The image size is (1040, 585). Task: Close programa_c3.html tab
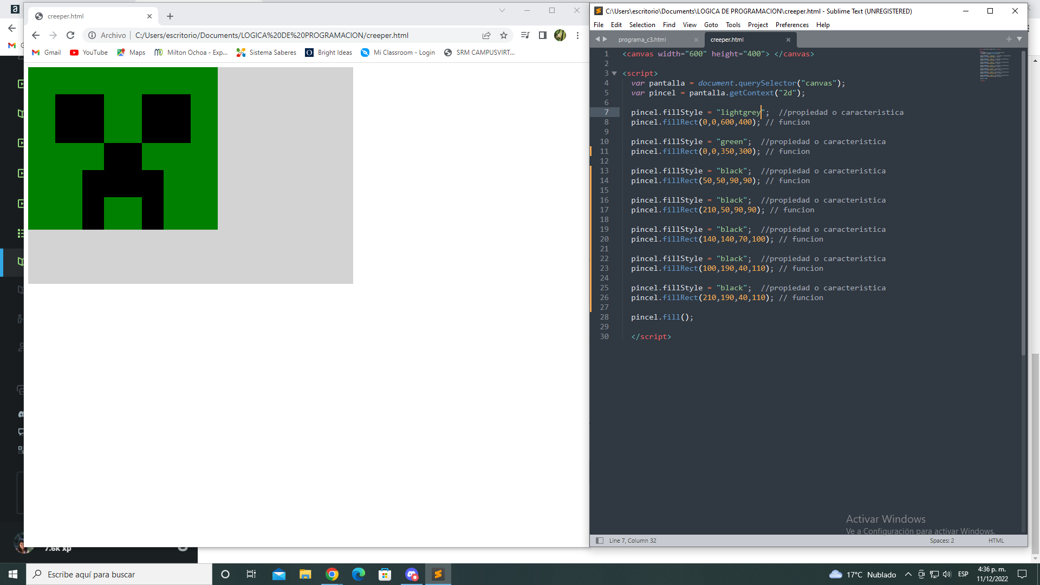click(x=696, y=40)
